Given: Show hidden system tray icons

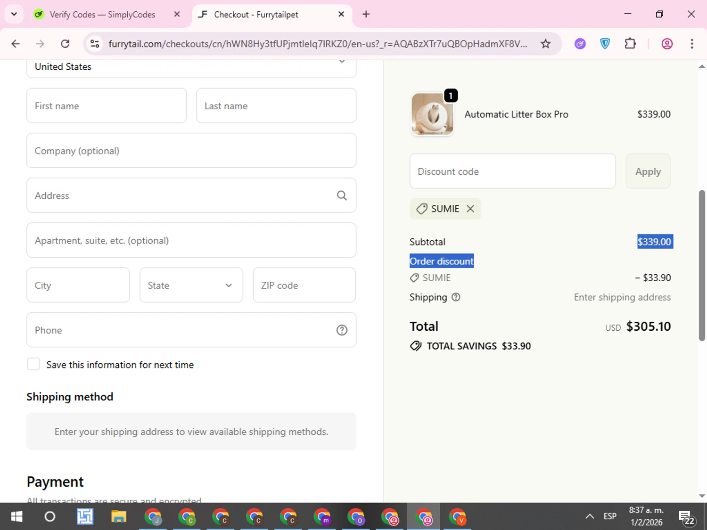Looking at the screenshot, I should click(x=590, y=517).
